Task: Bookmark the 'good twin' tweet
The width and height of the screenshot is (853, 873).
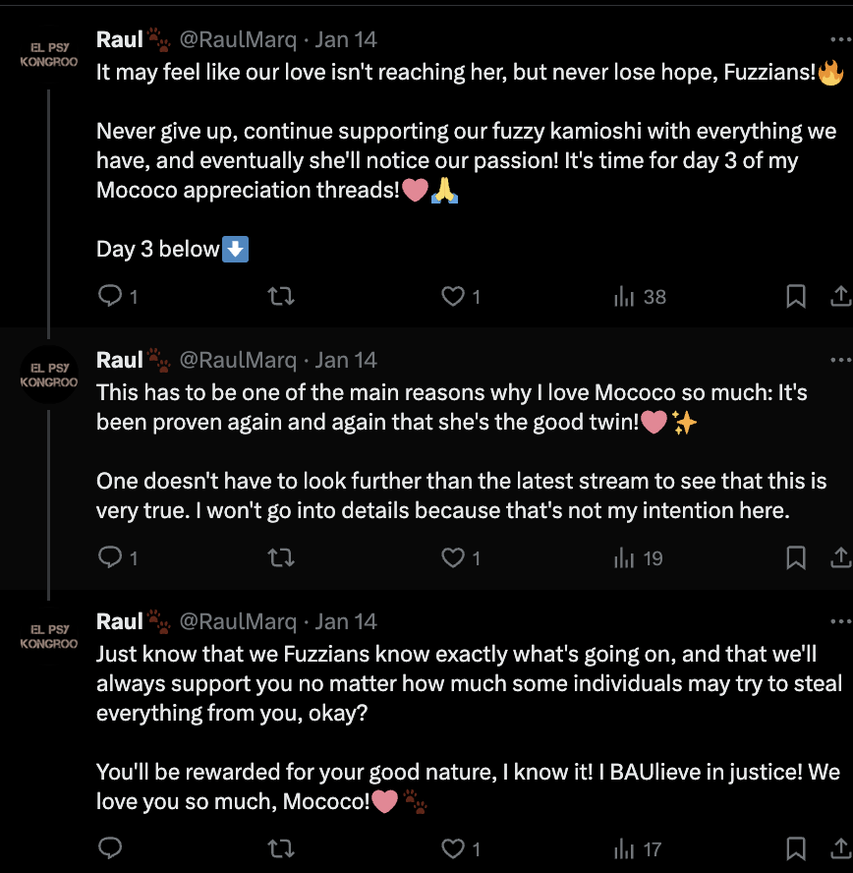Action: pos(796,558)
